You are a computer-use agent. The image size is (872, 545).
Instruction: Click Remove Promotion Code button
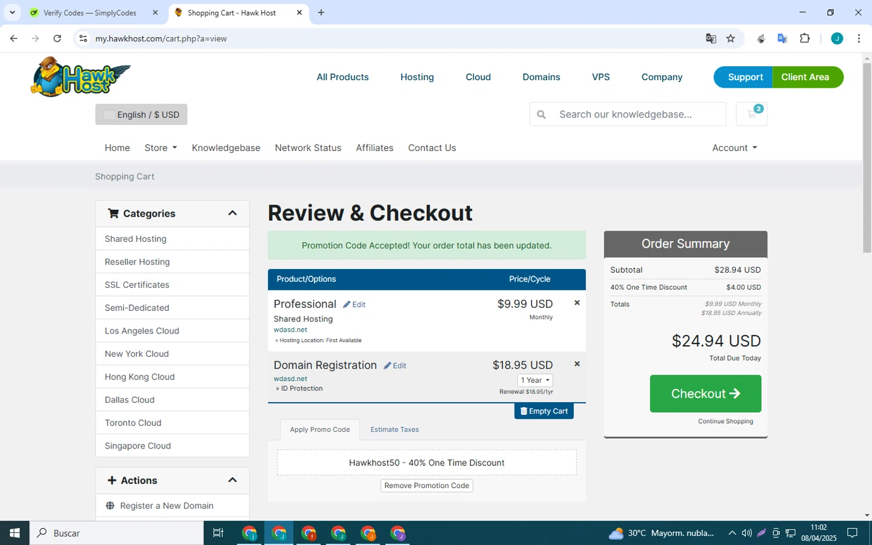pos(427,485)
